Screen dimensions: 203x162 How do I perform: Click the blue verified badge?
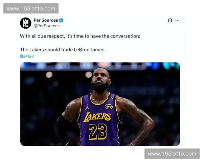[61, 20]
